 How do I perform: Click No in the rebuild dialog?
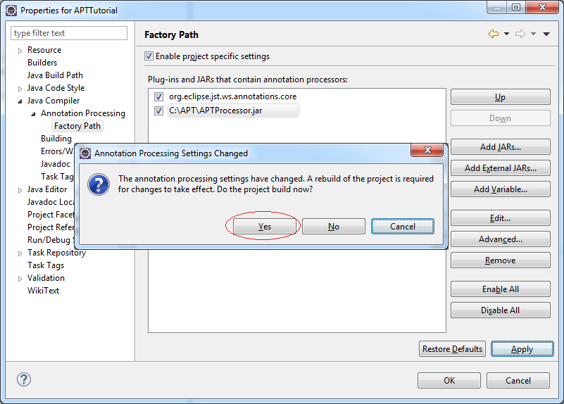(x=334, y=227)
